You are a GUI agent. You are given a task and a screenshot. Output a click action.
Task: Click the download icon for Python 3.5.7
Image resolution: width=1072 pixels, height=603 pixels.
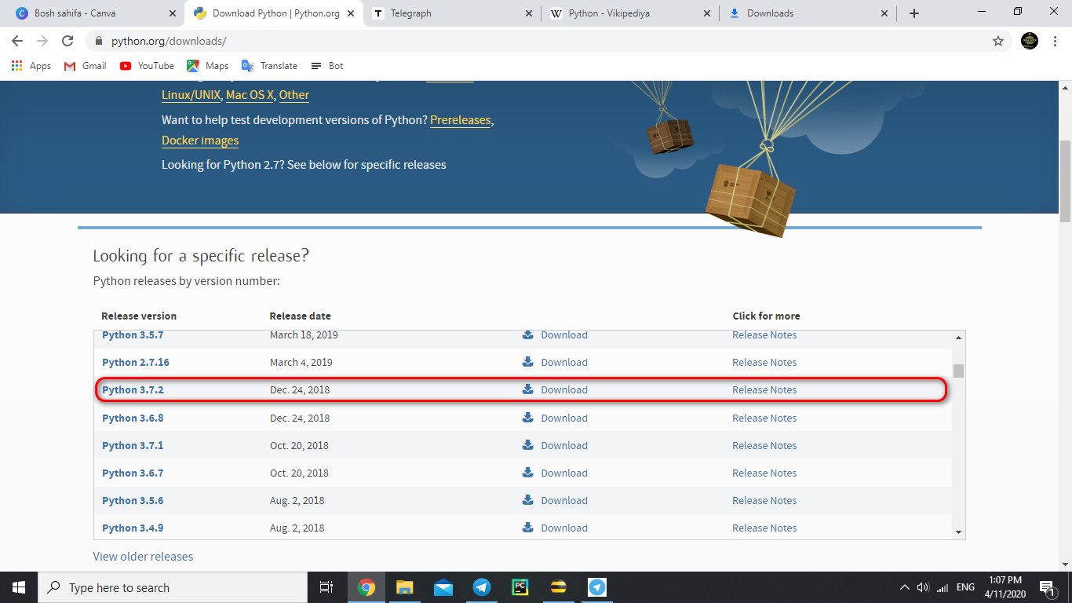pos(528,334)
